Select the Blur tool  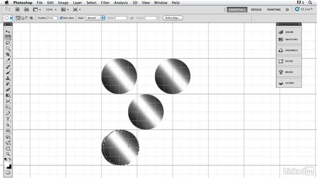8,101
